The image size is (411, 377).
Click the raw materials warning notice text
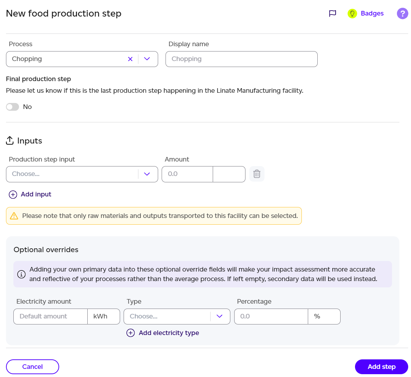[160, 216]
